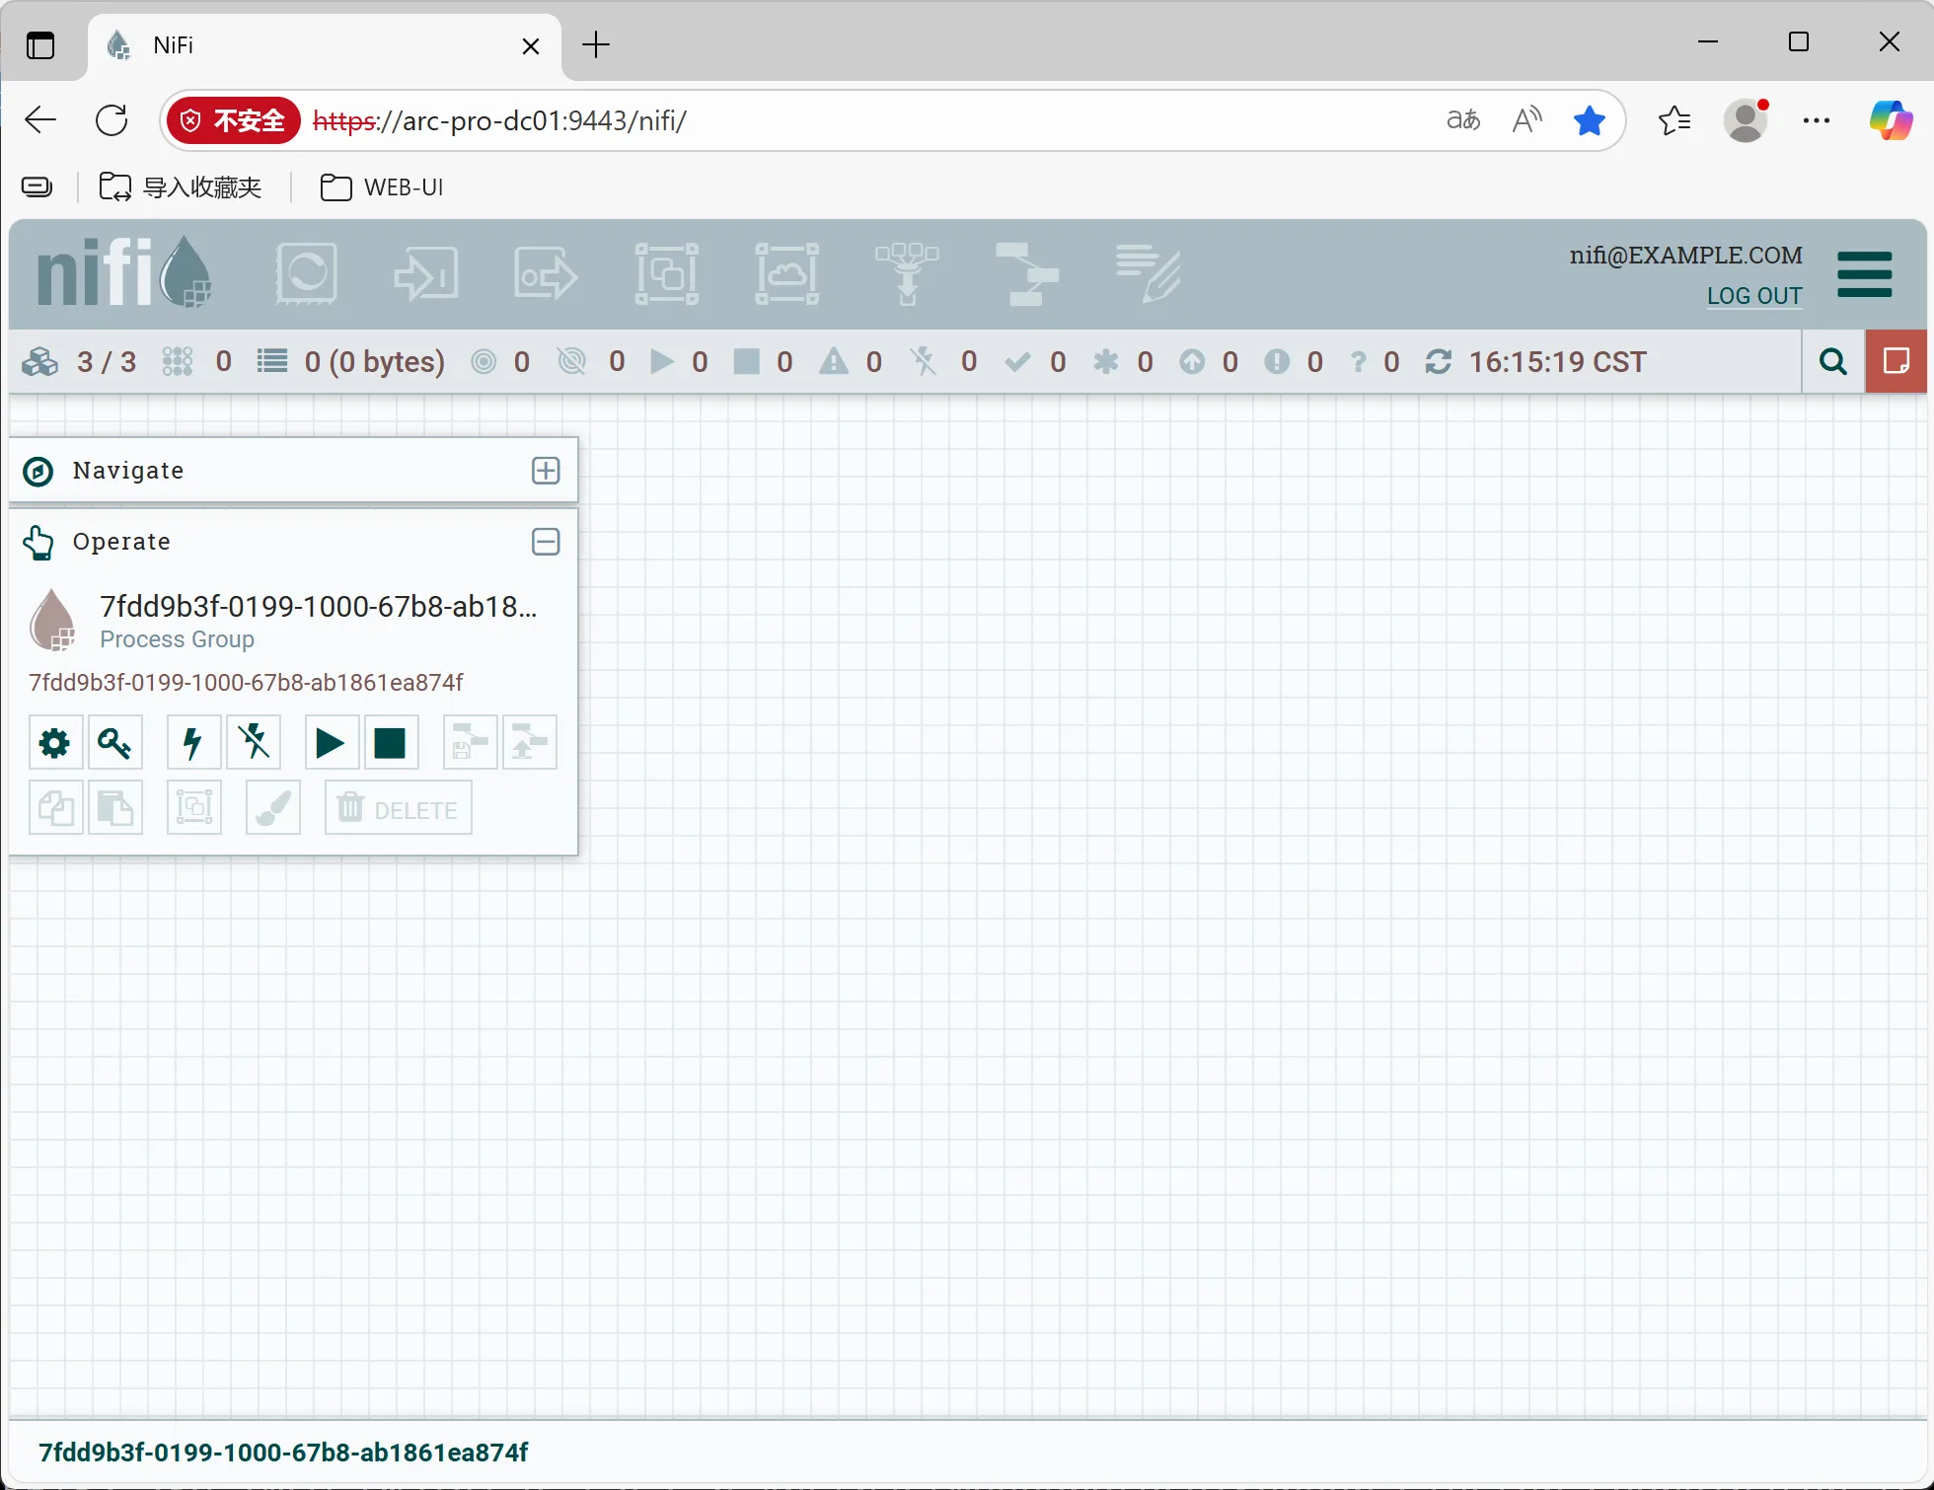Open the flow search magnifier
This screenshot has height=1490, width=1934.
click(x=1832, y=362)
